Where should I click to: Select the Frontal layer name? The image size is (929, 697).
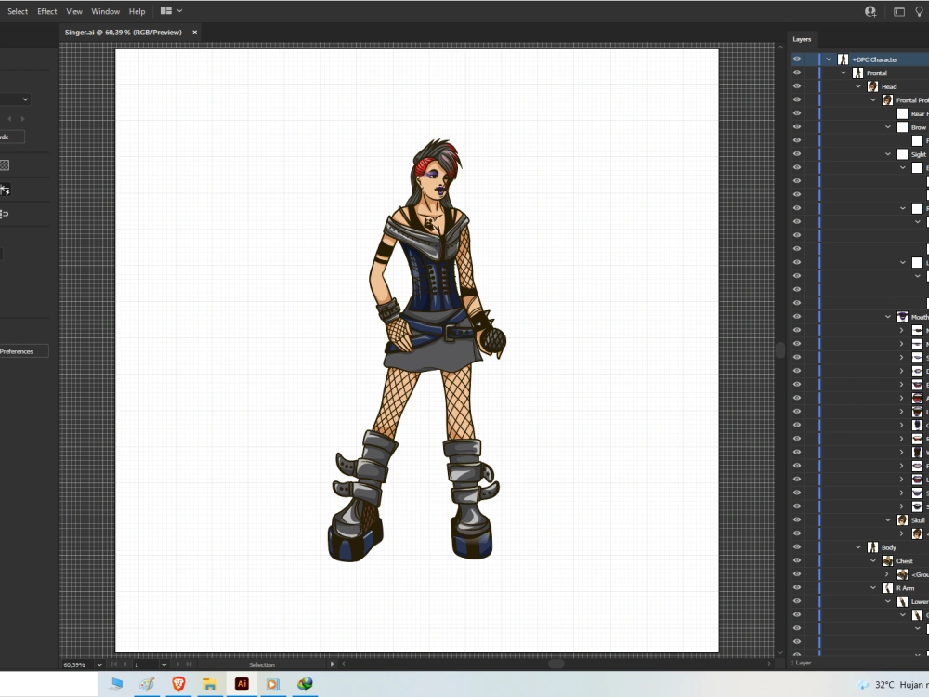[x=877, y=72]
